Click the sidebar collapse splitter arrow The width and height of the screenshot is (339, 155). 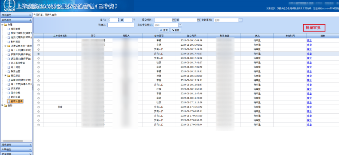tap(33, 87)
